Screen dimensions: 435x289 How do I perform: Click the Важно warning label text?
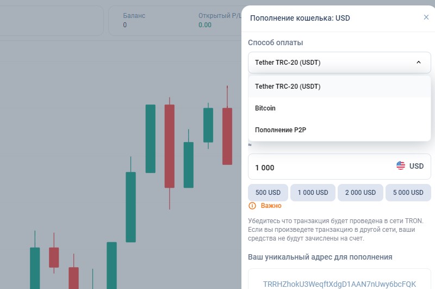(271, 206)
